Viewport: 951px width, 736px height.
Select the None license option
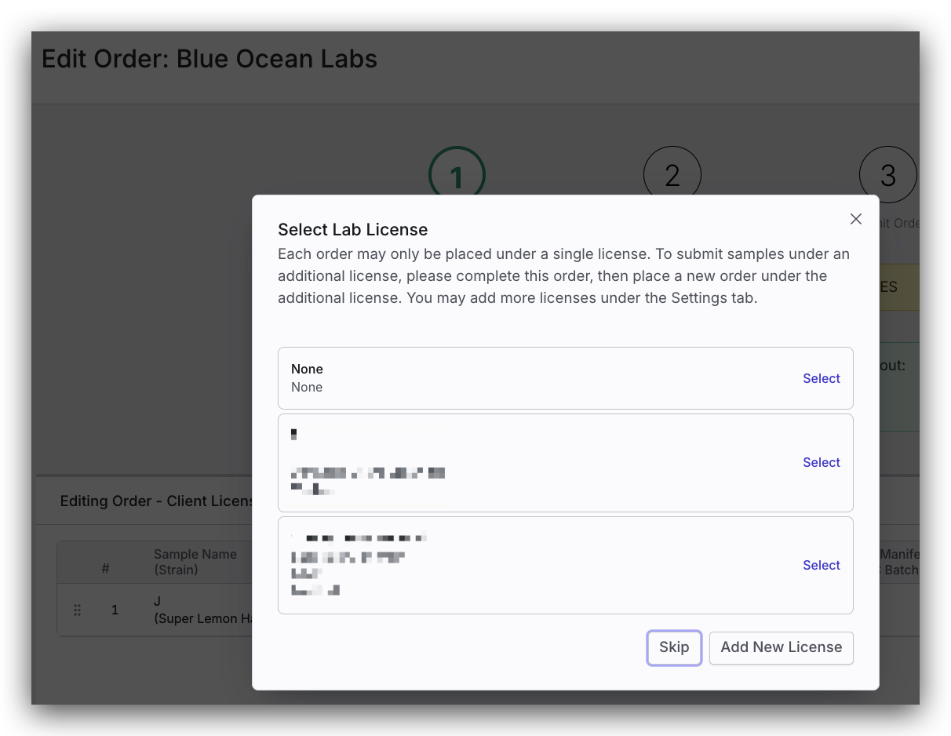(x=822, y=378)
